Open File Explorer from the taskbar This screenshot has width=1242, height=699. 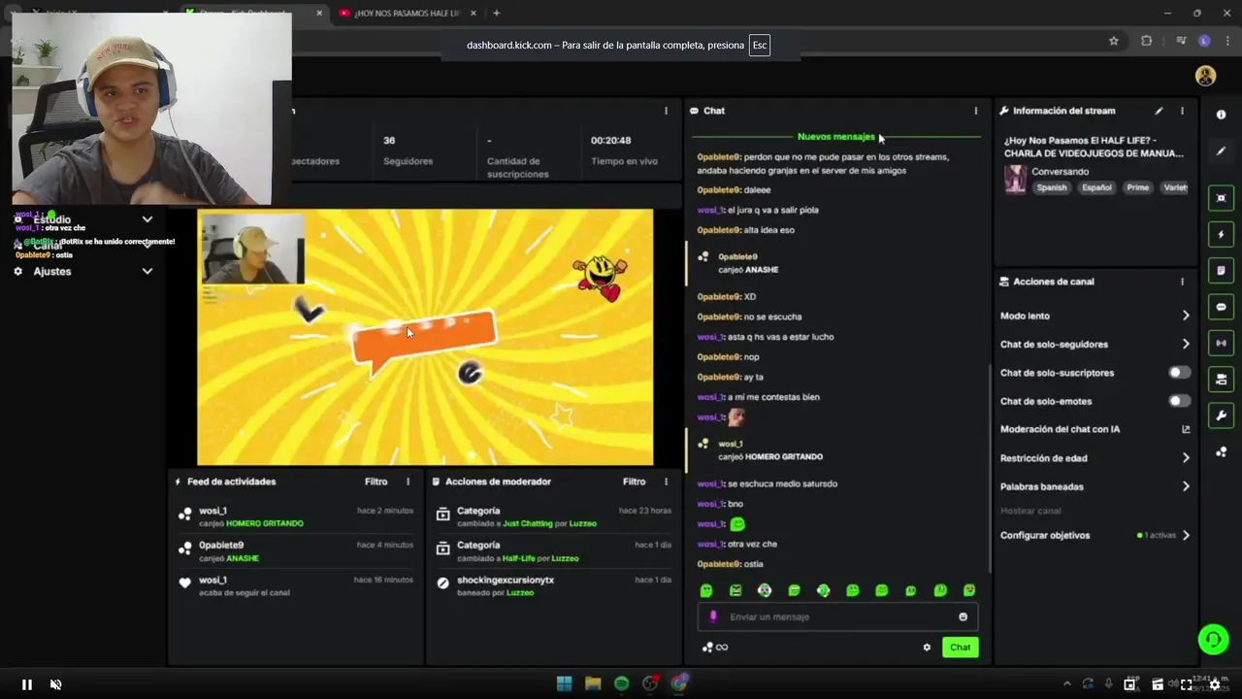point(593,683)
